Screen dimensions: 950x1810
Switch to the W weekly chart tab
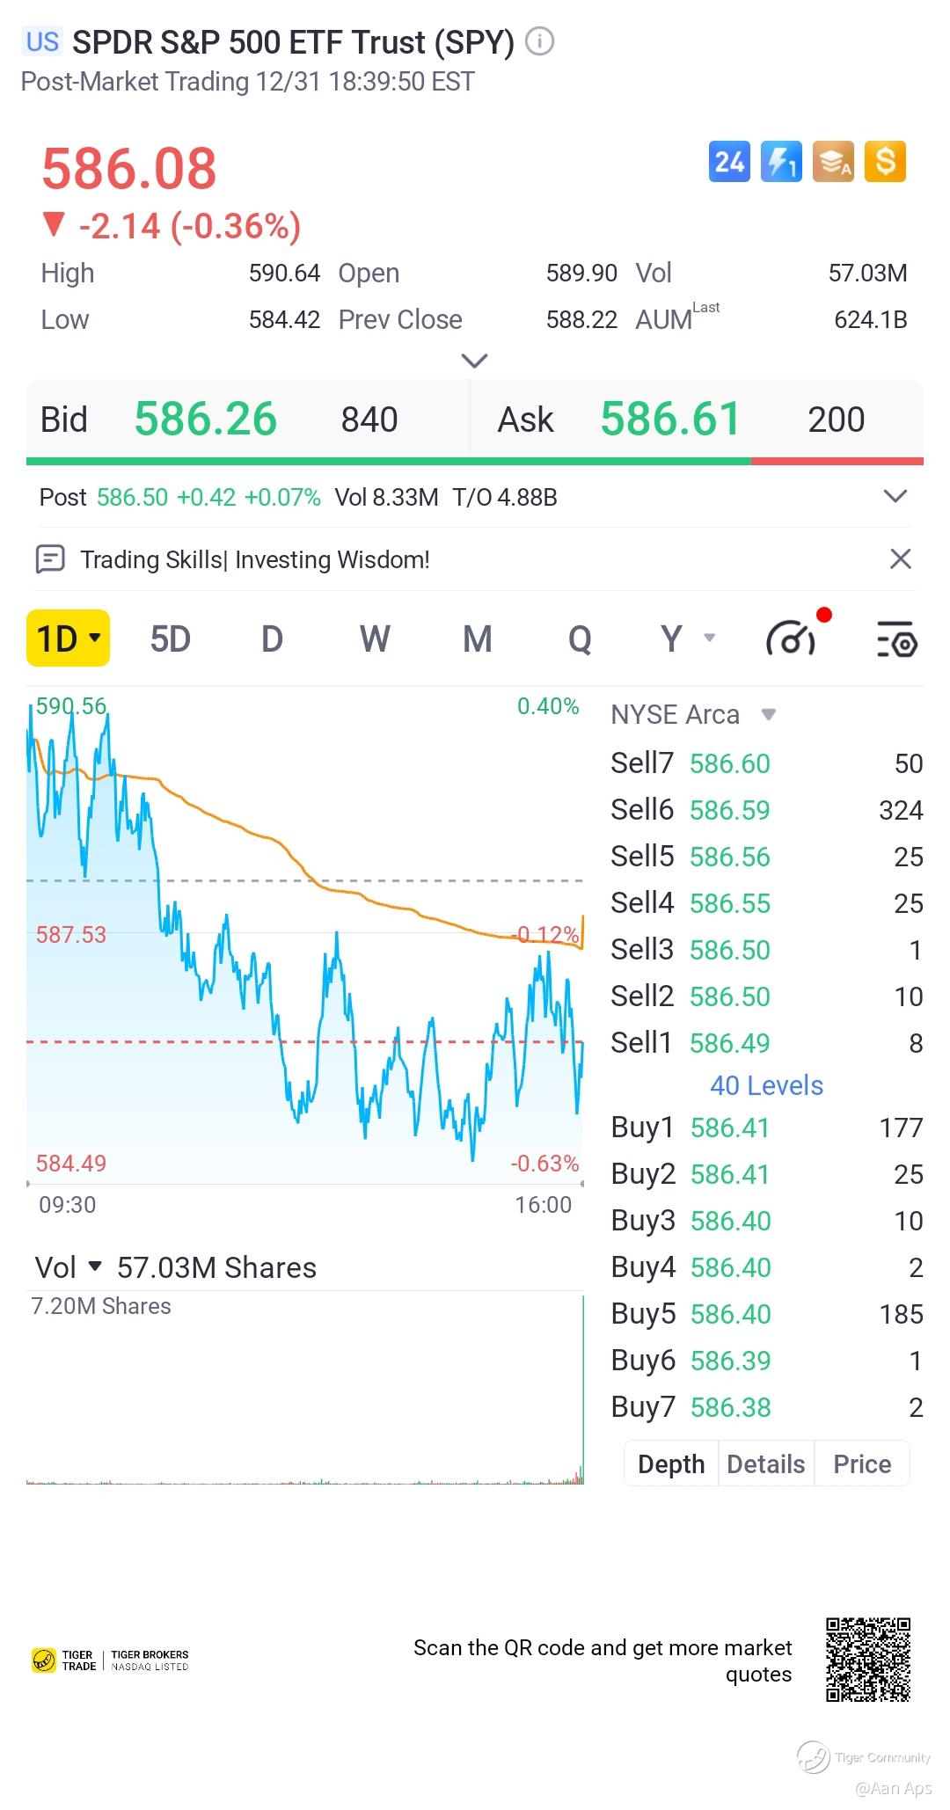coord(375,639)
